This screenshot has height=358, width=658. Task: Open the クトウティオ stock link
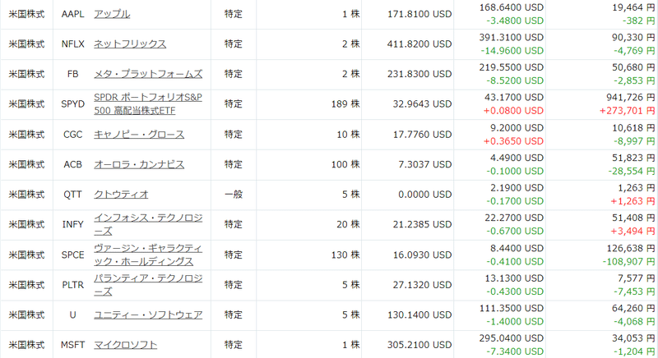[121, 195]
